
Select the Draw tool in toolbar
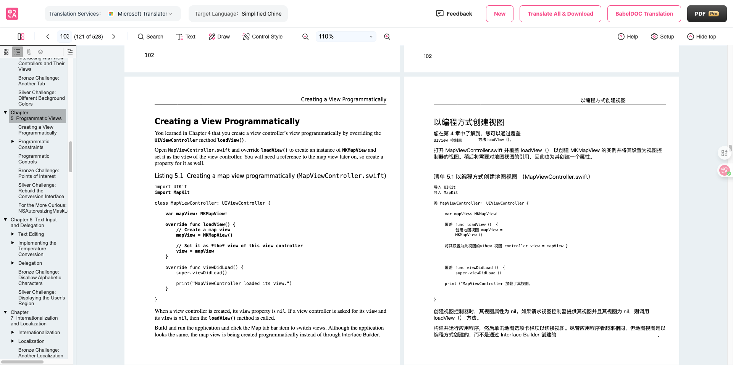(x=219, y=37)
